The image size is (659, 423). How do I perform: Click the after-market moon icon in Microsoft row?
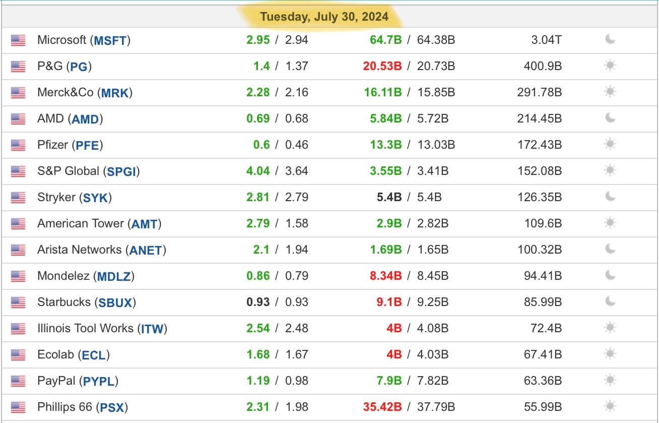610,39
